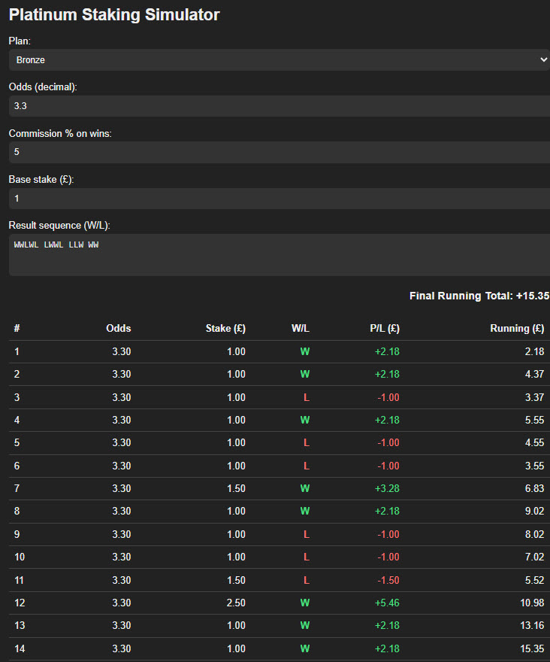The width and height of the screenshot is (550, 662).
Task: Click the 1.50 stake in row 7
Action: [235, 489]
